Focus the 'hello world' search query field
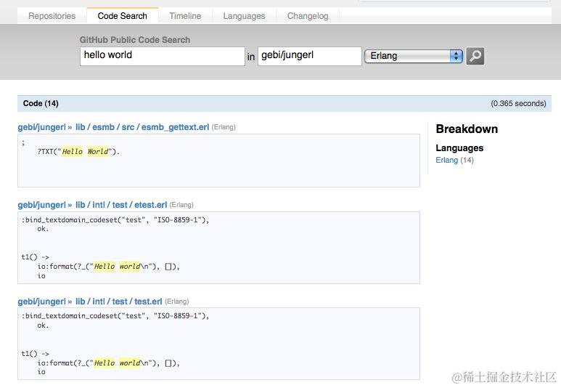Viewport: 561px width, 388px height. [x=163, y=56]
